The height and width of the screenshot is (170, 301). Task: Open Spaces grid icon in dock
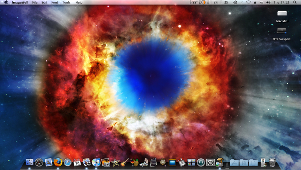point(191,162)
